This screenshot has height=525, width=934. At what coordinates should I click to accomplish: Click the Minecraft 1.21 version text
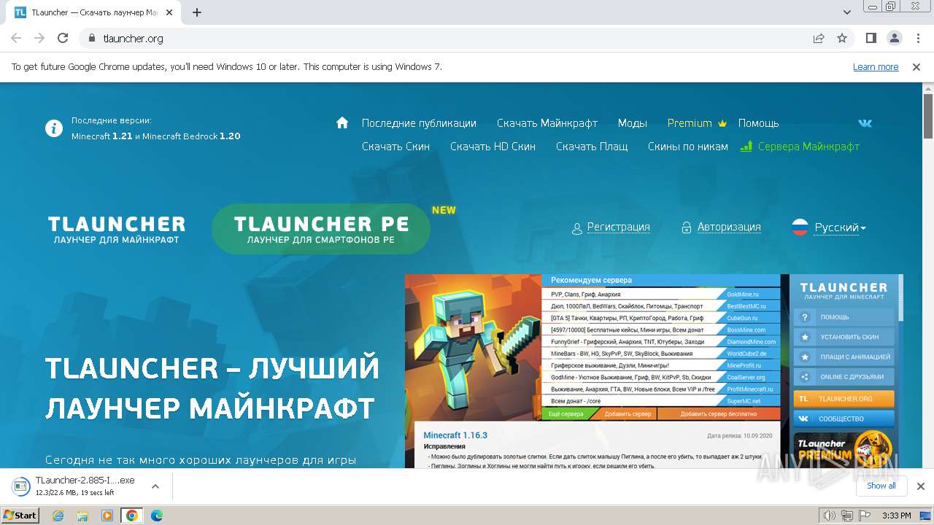(101, 136)
